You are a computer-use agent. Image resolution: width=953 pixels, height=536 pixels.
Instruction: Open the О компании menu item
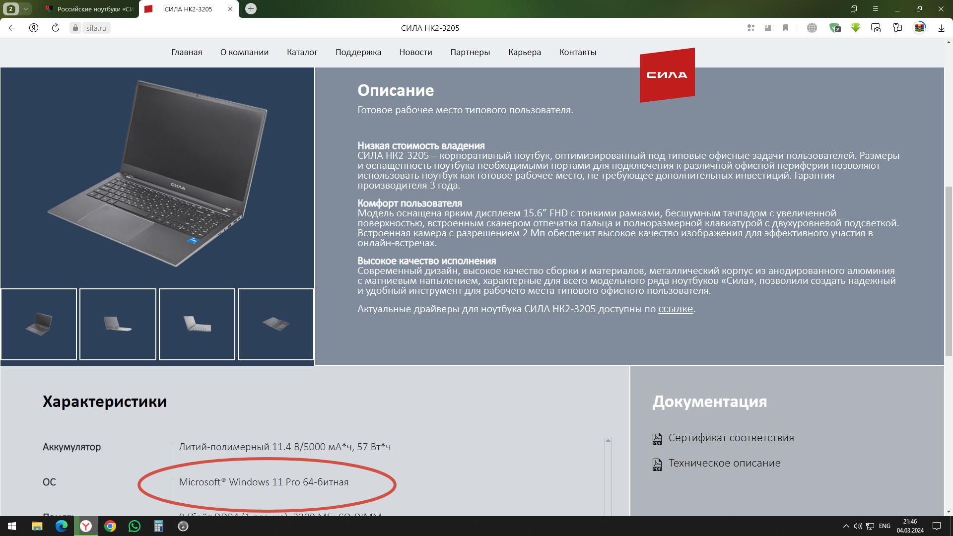point(244,52)
